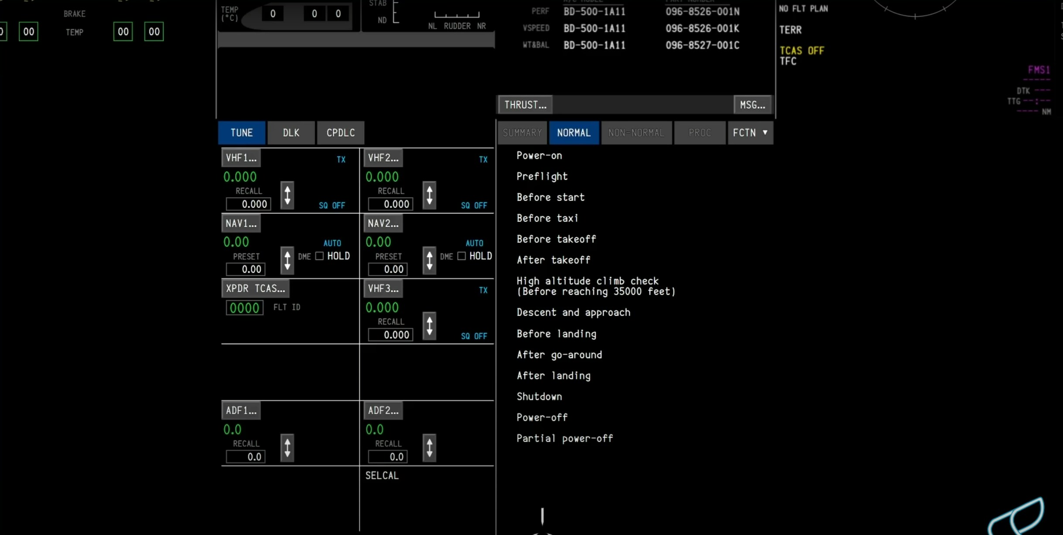Image resolution: width=1063 pixels, height=535 pixels.
Task: Toggle VHF1 SQ OFF squelch
Action: pyautogui.click(x=332, y=205)
